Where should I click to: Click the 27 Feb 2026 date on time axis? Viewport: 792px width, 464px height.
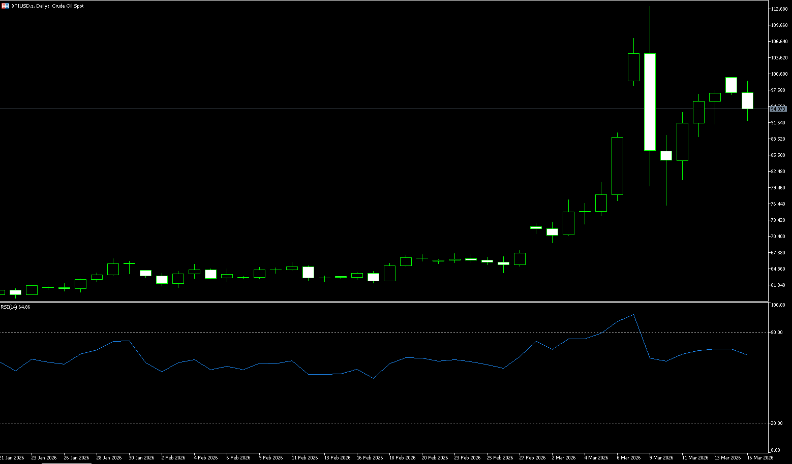click(x=532, y=458)
